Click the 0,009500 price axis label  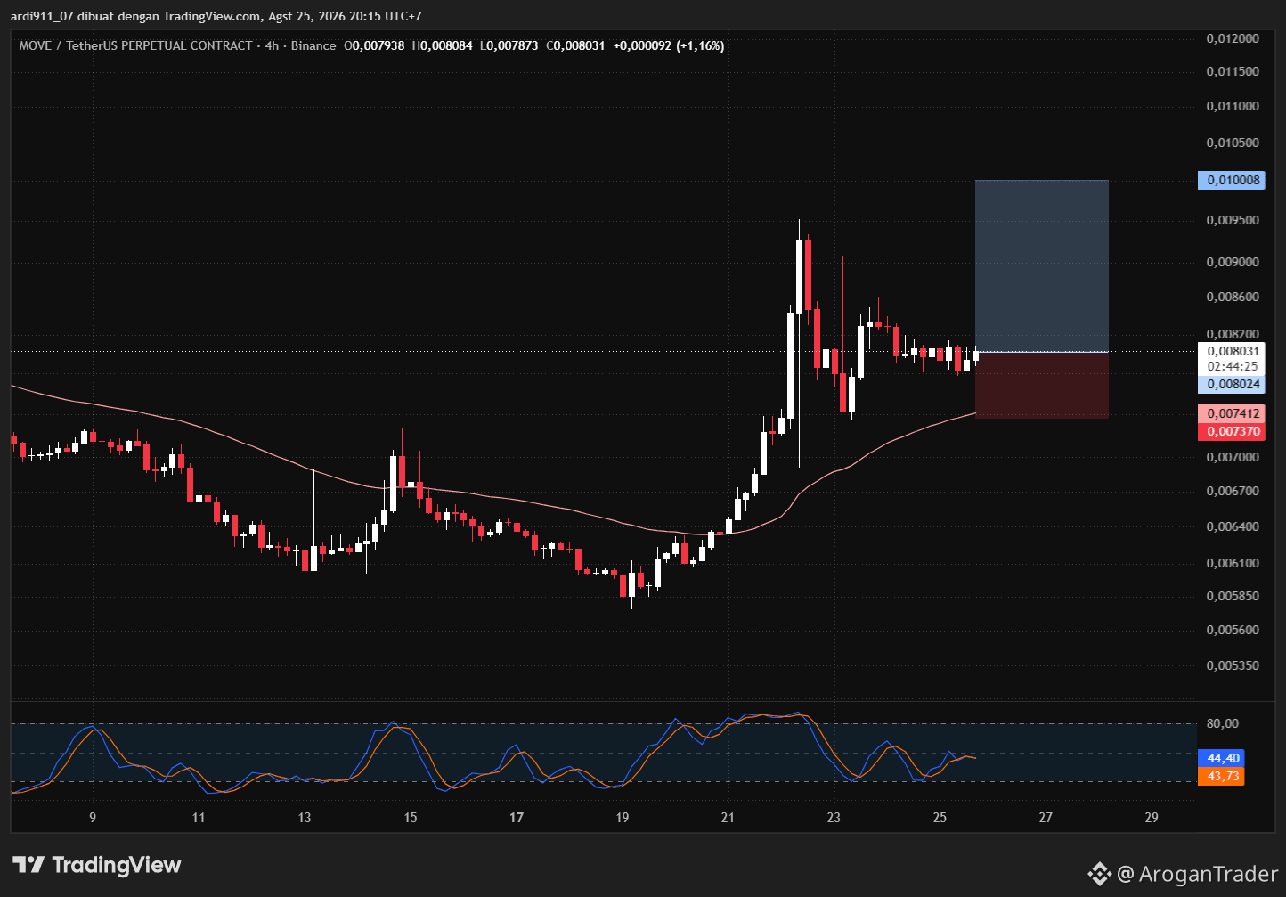tap(1233, 220)
